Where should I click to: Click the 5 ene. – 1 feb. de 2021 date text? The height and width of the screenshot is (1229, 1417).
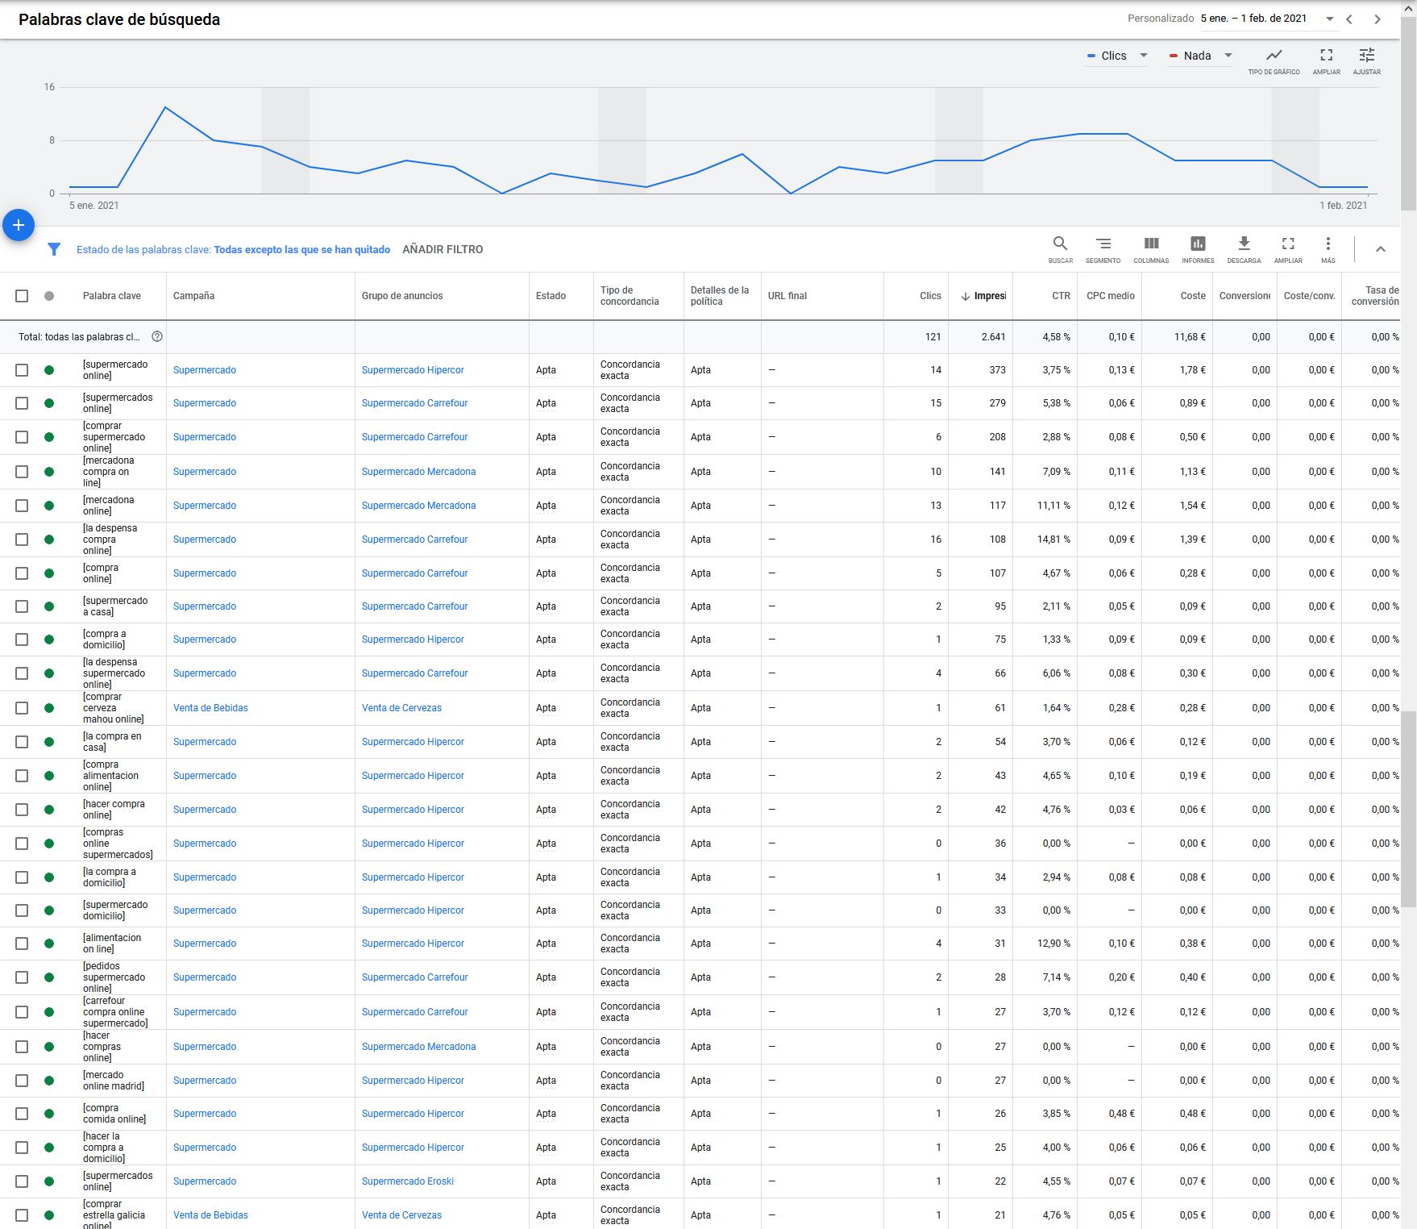1253,19
